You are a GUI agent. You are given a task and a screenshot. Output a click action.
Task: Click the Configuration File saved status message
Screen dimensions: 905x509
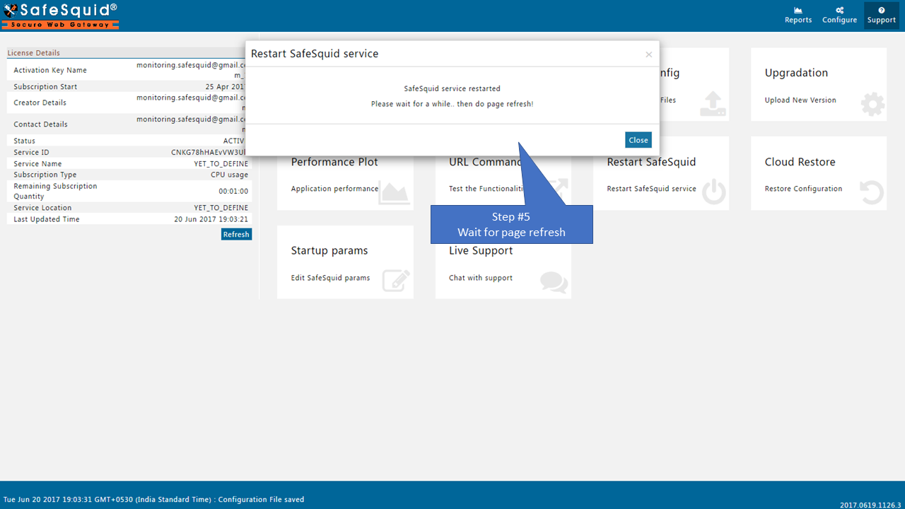tap(261, 499)
